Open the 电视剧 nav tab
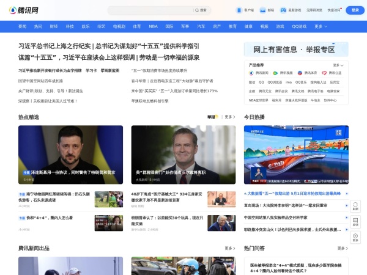 coord(119,26)
